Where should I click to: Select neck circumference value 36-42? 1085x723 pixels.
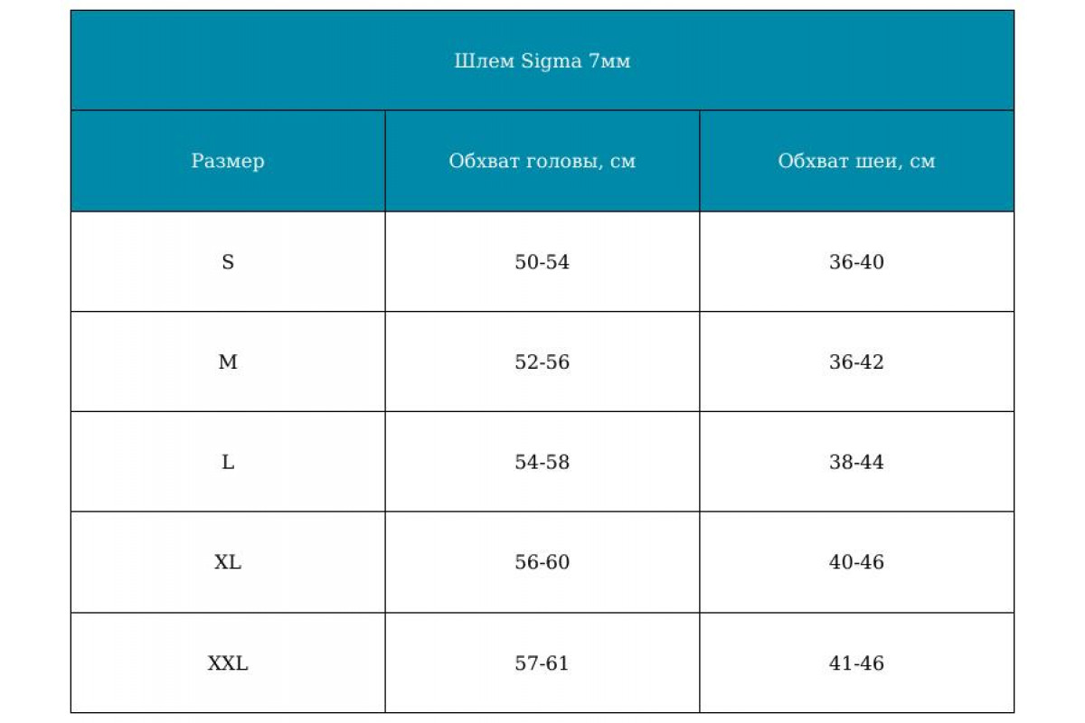(x=856, y=362)
